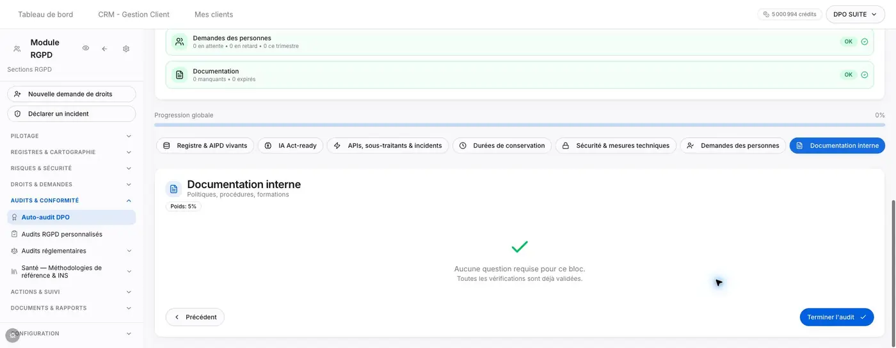Click the Poids: 5% badge
Image resolution: width=896 pixels, height=348 pixels.
tap(184, 207)
